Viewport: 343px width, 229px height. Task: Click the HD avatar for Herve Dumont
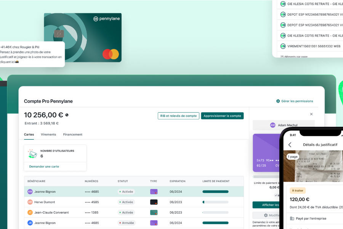30,202
